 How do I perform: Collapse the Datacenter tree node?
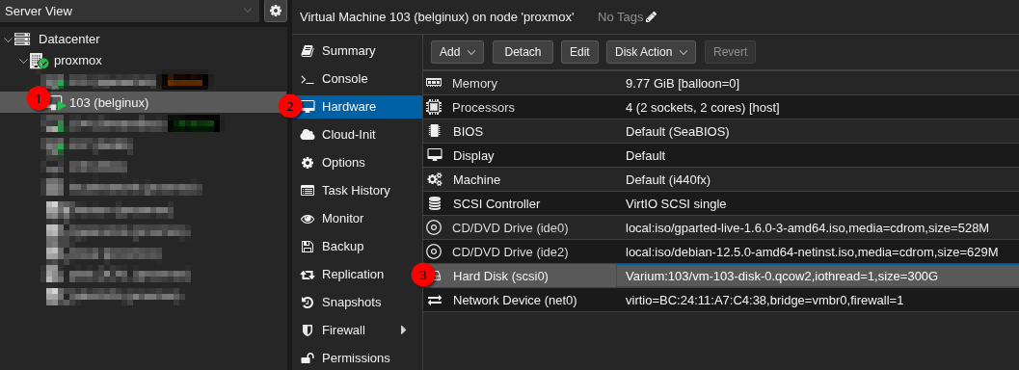point(8,40)
